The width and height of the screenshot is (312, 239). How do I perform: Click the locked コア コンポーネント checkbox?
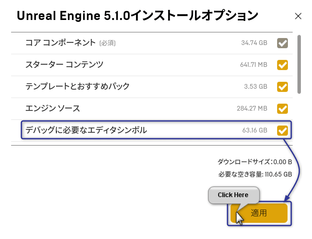click(x=282, y=43)
